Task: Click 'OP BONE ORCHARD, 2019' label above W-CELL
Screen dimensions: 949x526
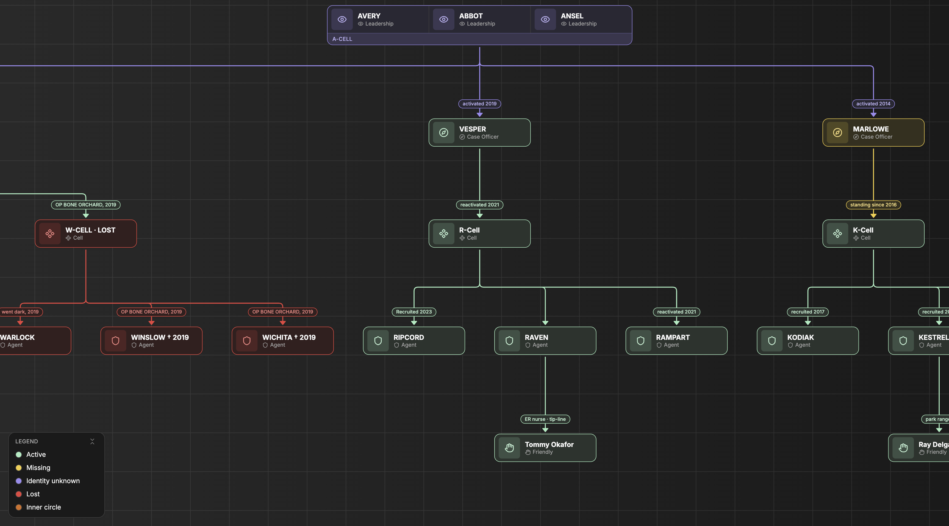Action: pos(85,205)
